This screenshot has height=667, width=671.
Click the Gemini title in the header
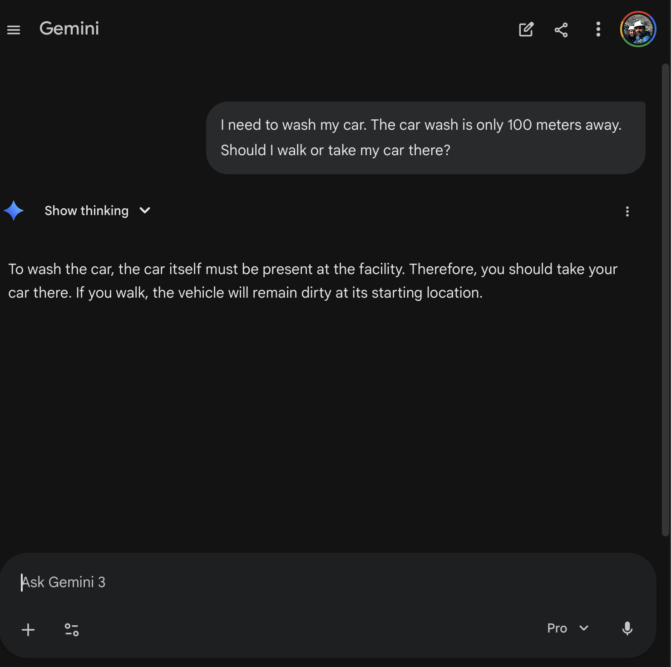69,29
